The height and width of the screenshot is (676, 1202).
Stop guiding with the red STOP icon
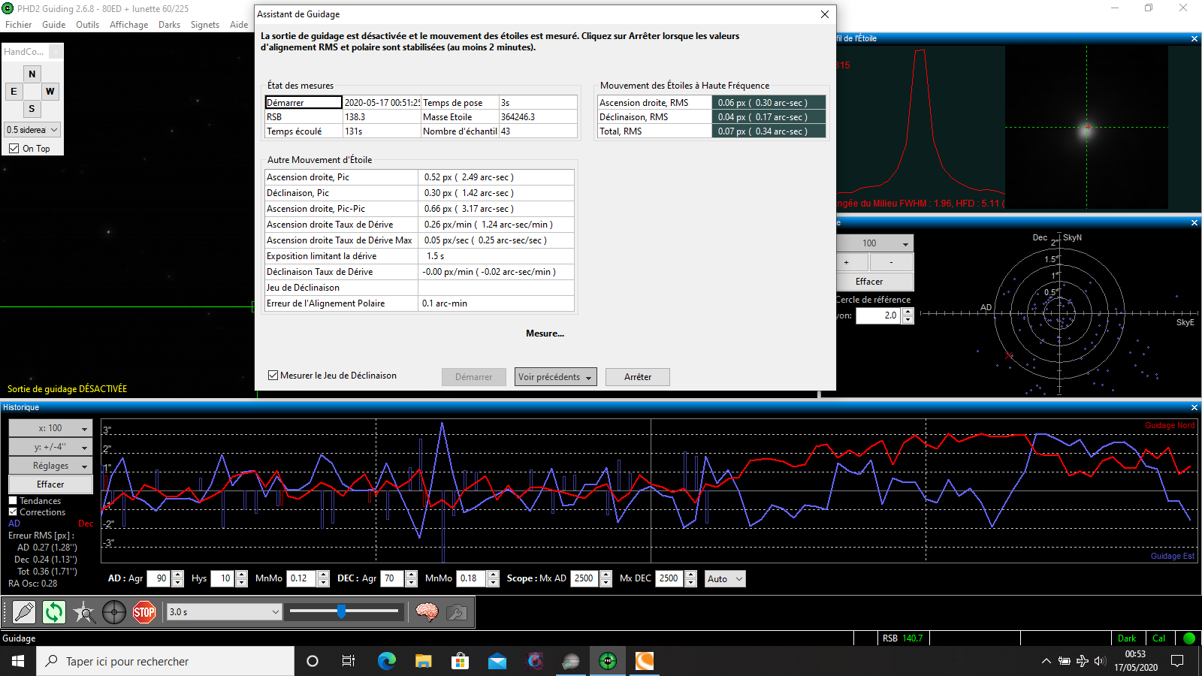144,612
